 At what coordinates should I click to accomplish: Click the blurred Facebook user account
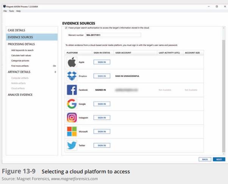[x=126, y=90]
